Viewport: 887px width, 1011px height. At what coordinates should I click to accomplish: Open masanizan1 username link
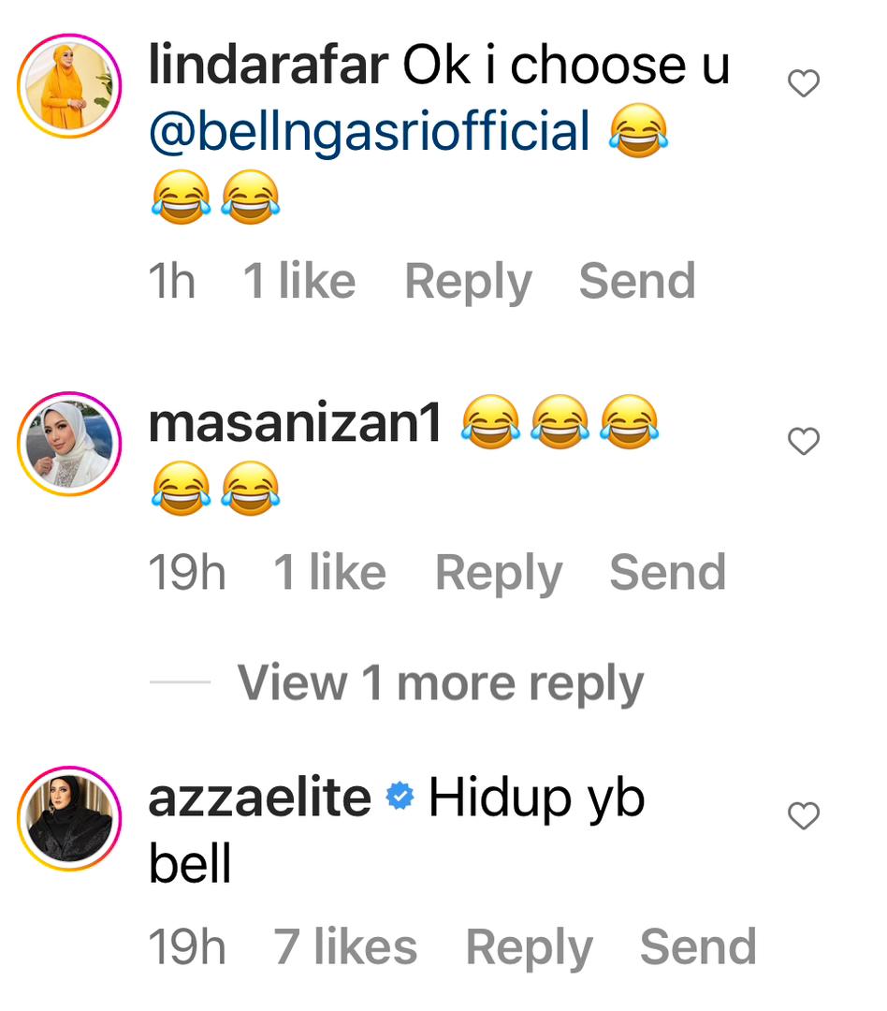[x=295, y=422]
